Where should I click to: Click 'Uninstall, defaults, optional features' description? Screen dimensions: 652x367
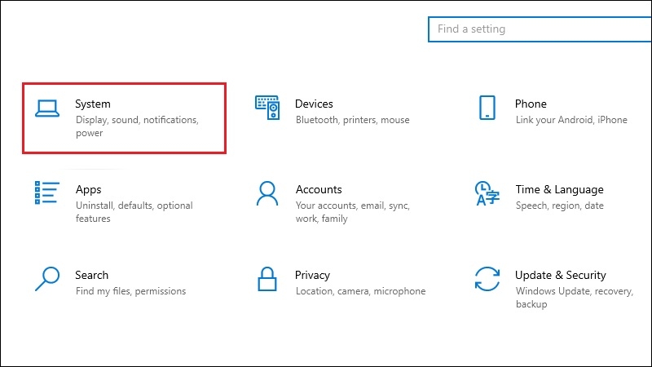[134, 212]
